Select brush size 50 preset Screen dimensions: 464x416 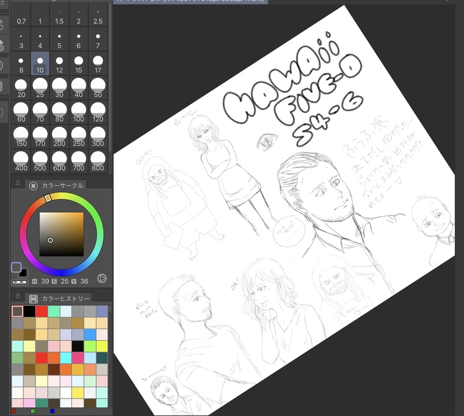98,89
